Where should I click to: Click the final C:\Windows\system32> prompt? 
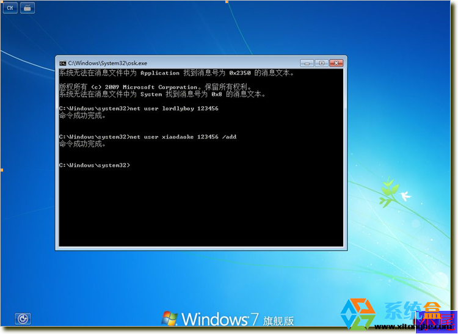pos(94,165)
